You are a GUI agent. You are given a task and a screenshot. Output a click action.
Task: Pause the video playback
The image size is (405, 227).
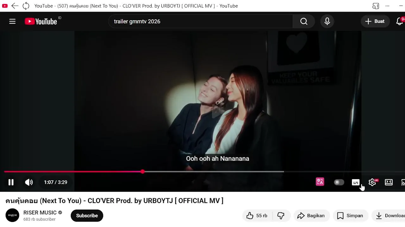pos(11,182)
